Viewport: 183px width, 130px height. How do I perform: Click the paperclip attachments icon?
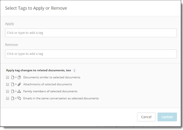pyautogui.click(x=19, y=84)
